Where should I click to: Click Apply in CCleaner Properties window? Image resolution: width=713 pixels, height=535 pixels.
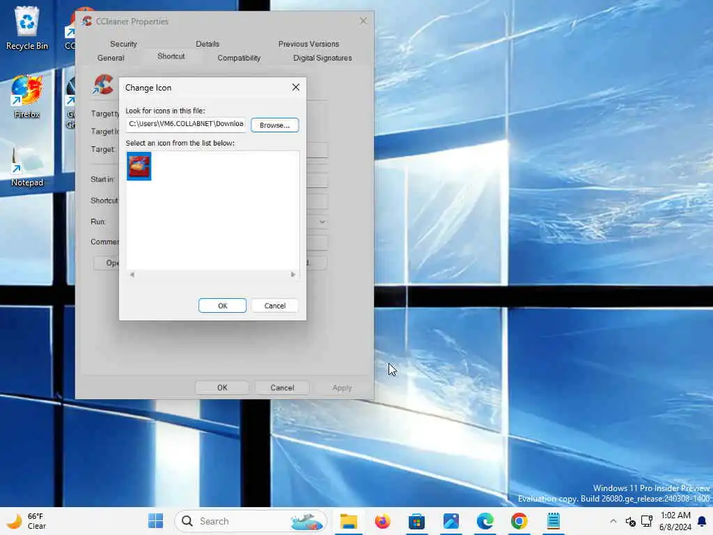point(342,387)
